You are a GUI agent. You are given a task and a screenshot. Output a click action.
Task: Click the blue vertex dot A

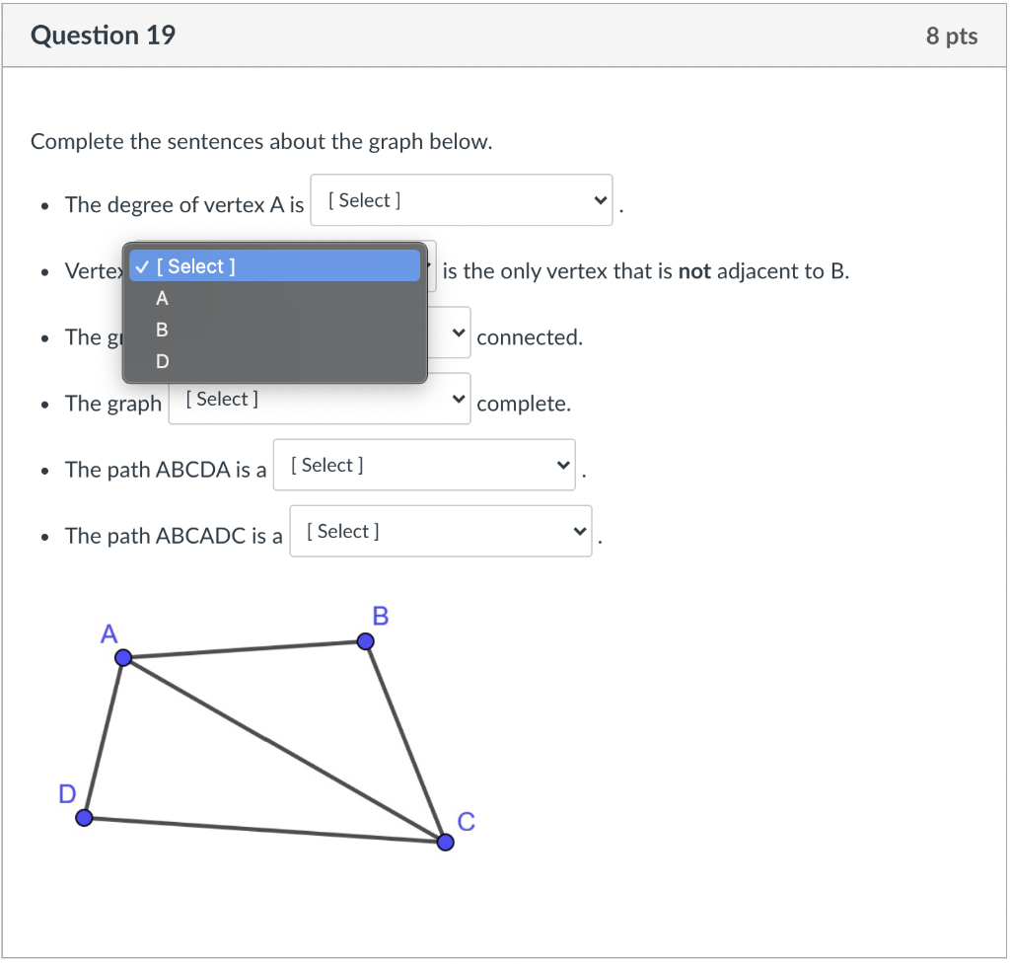123,658
